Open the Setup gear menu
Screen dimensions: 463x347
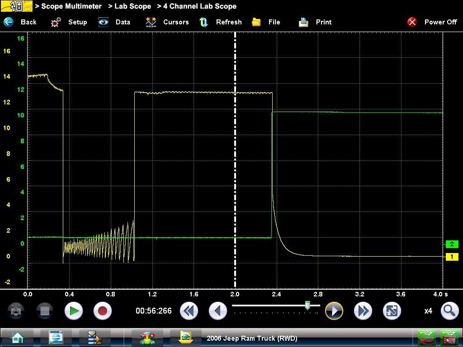click(56, 22)
